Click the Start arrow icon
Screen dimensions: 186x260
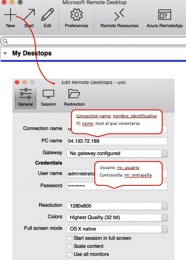click(30, 15)
